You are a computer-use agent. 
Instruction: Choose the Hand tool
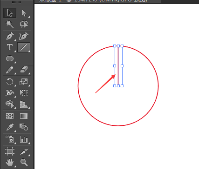[10, 162]
